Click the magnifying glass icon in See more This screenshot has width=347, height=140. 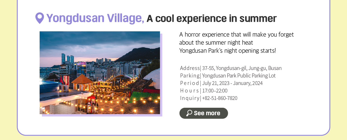pyautogui.click(x=189, y=113)
